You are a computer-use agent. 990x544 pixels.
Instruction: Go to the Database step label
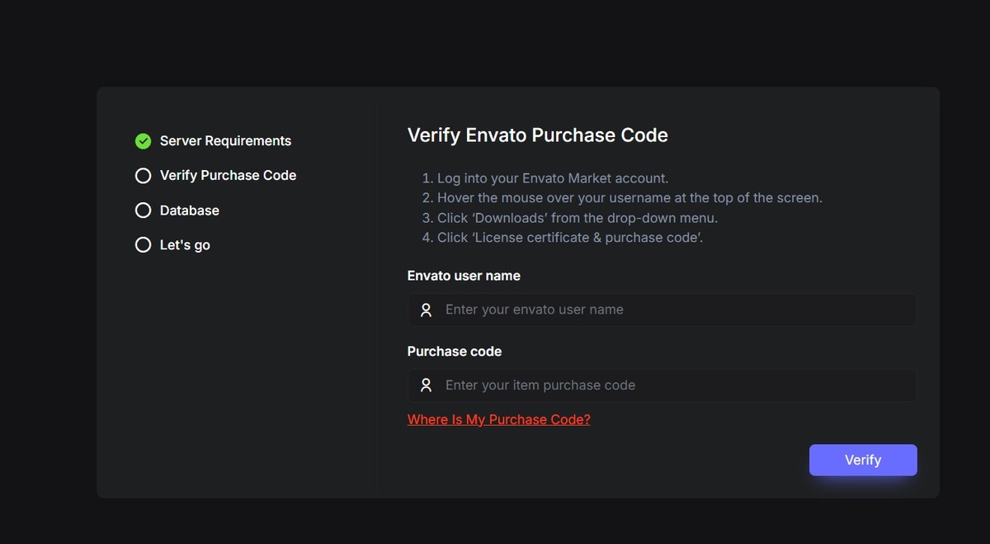coord(190,211)
